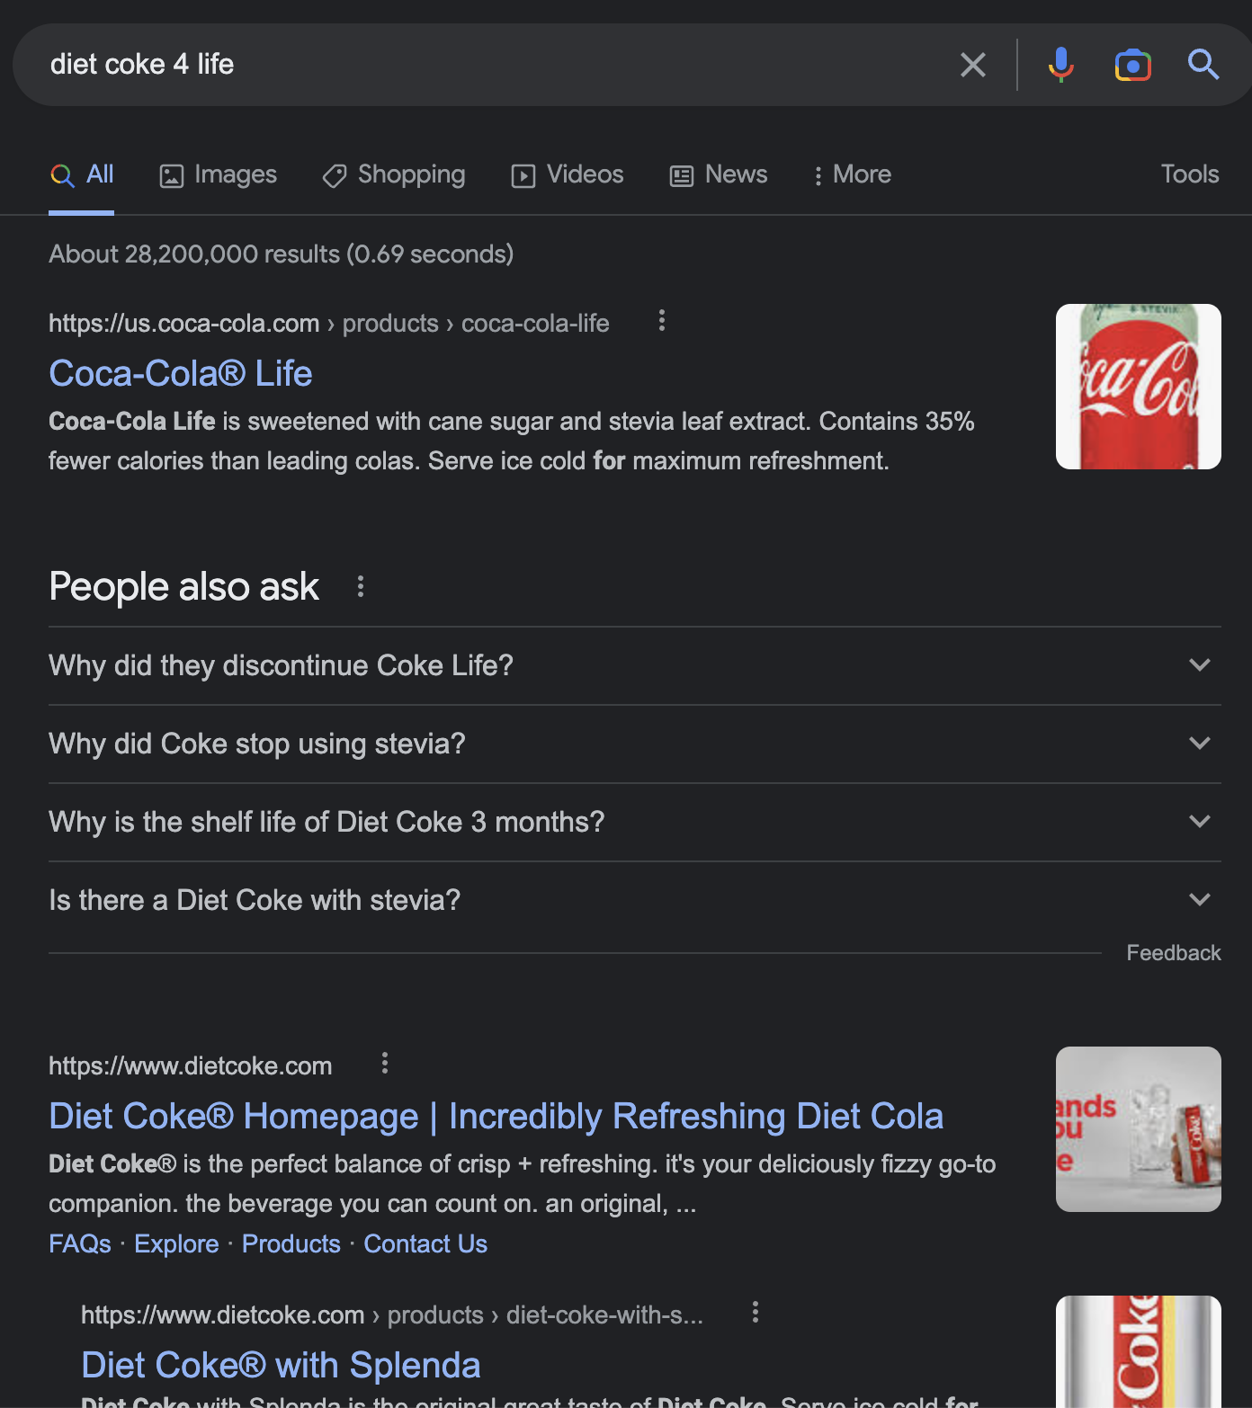1252x1408 pixels.
Task: Open the Coca-Cola Life can thumbnail
Action: [1139, 387]
